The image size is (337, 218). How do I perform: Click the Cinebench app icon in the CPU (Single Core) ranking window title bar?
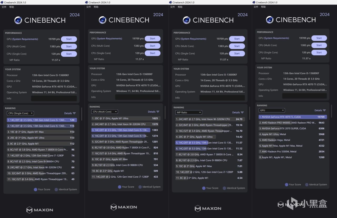pos(2,2)
